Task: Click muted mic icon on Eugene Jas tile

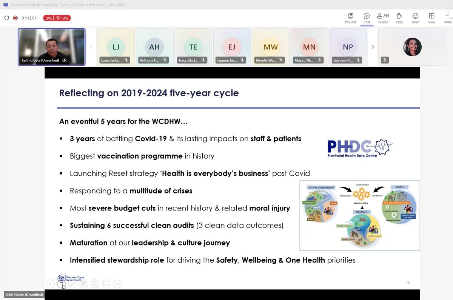Action: [x=242, y=60]
